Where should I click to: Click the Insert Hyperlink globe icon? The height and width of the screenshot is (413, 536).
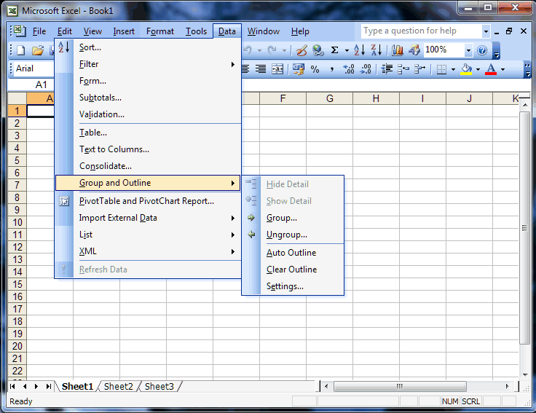(x=318, y=50)
